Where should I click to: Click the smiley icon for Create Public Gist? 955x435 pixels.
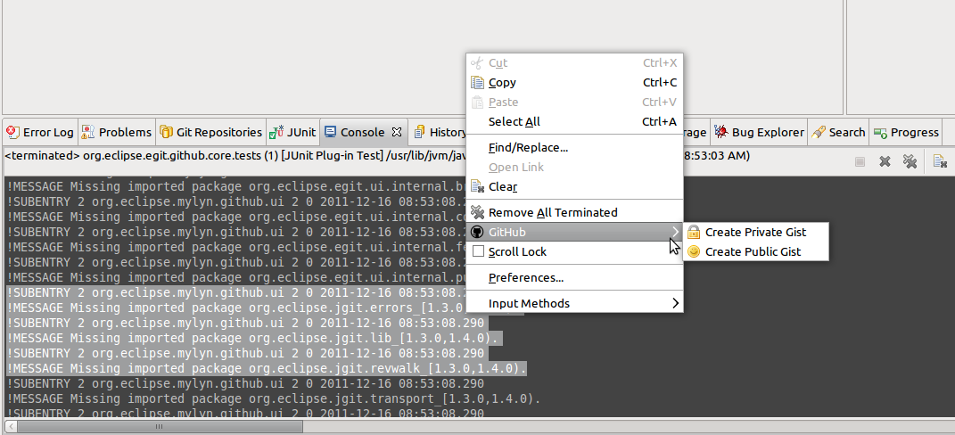tap(693, 251)
